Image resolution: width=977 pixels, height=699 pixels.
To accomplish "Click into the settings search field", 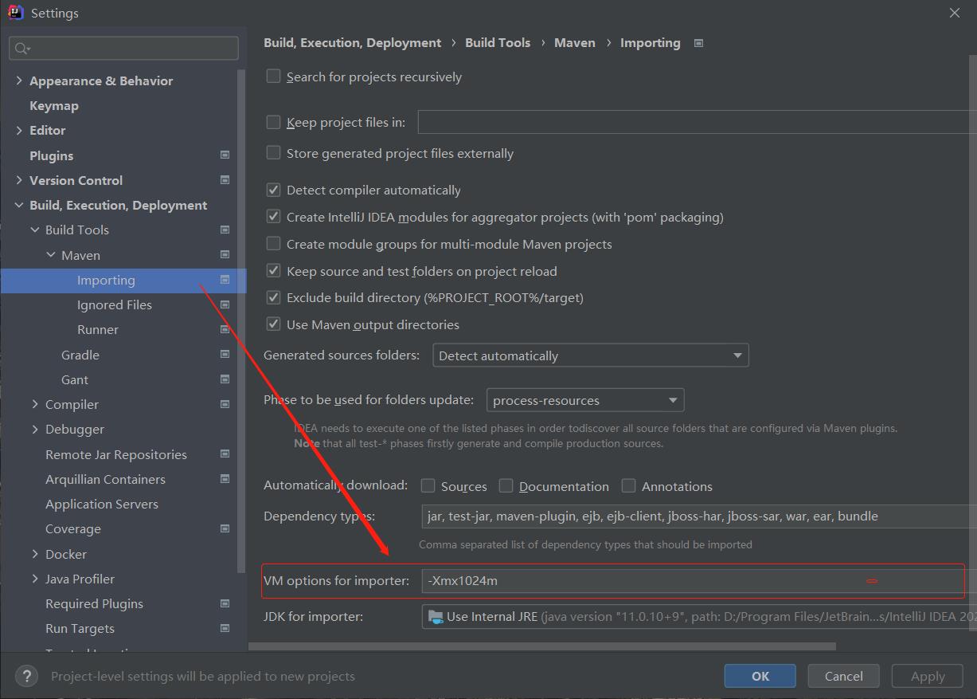I will pyautogui.click(x=123, y=48).
